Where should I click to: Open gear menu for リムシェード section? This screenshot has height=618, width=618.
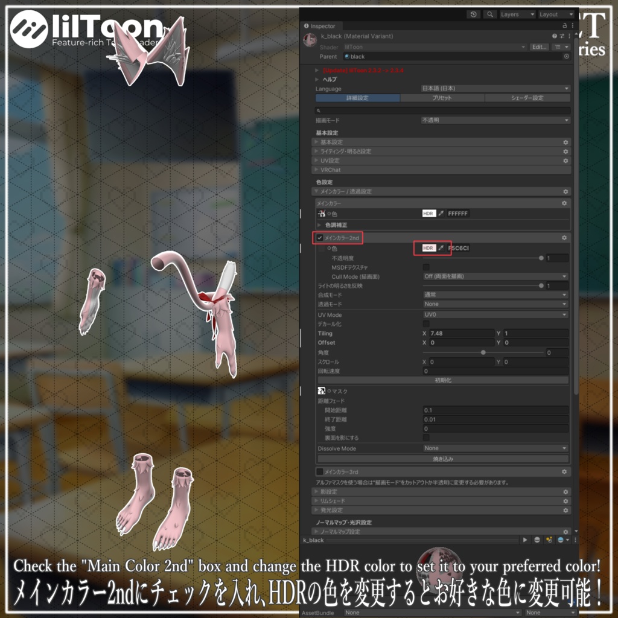click(565, 501)
